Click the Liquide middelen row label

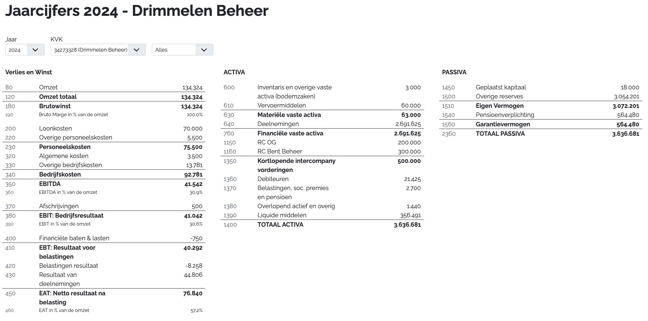click(x=282, y=215)
